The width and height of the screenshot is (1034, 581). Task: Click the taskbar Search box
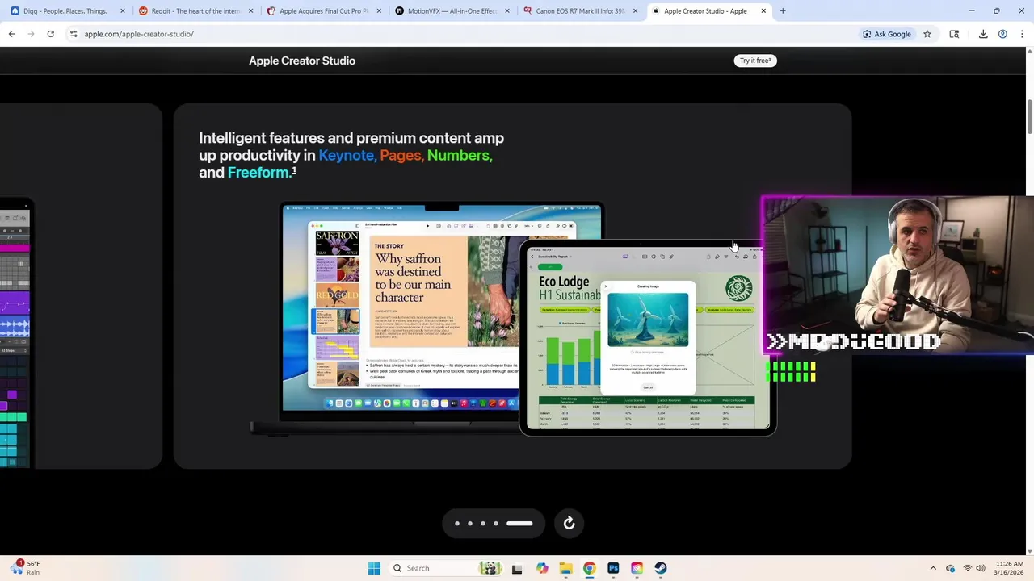coord(444,568)
